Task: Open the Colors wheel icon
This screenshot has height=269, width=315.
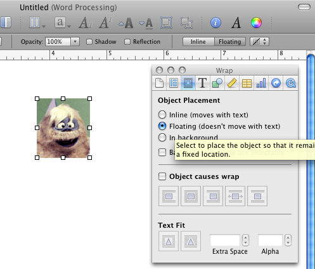Action: (x=256, y=23)
